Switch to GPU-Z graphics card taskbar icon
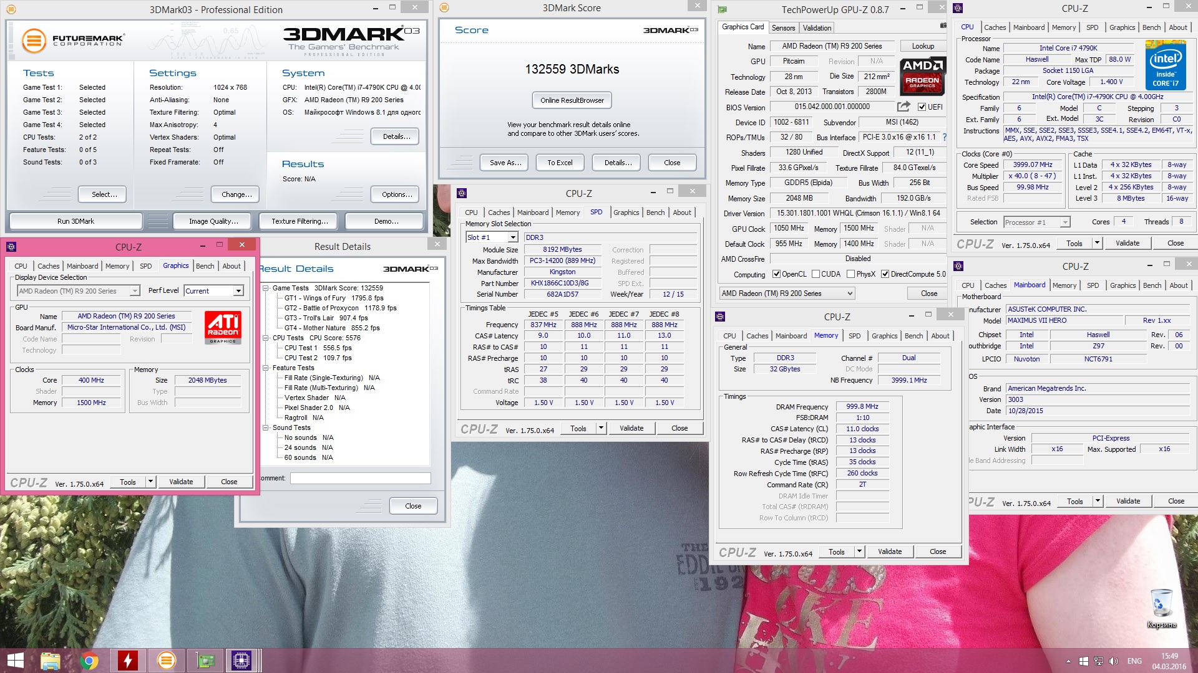The width and height of the screenshot is (1198, 673). point(205,661)
